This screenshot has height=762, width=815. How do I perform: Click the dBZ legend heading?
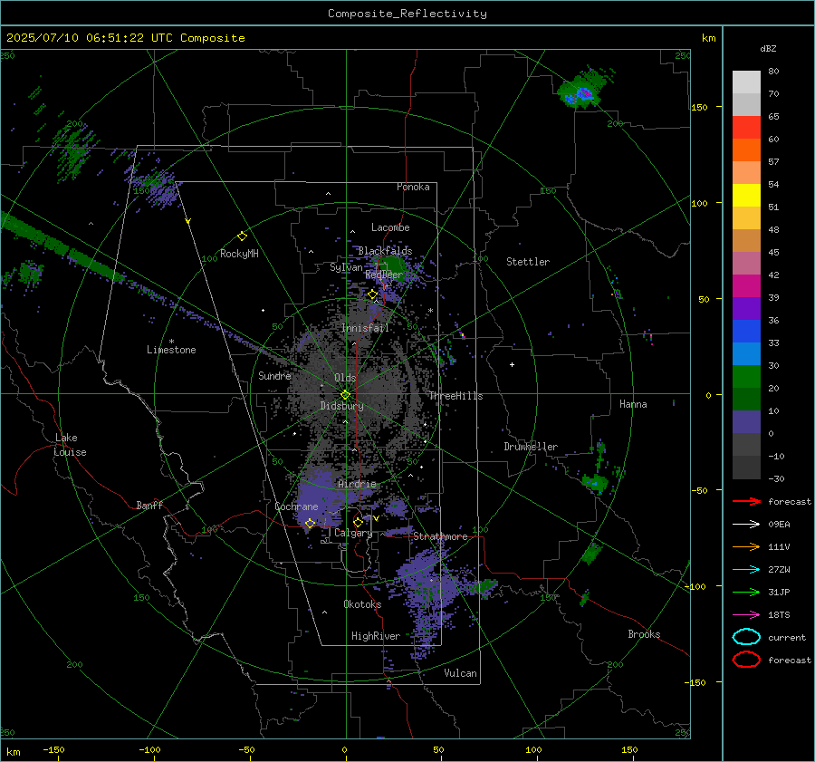tap(768, 48)
